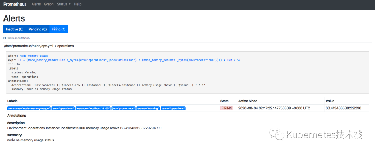Open the Status dropdown menu
Image resolution: width=375 pixels, height=151 pixels.
click(x=64, y=4)
